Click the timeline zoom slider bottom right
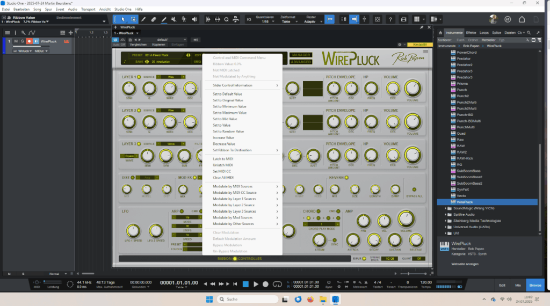550x306 pixels. (x=414, y=274)
